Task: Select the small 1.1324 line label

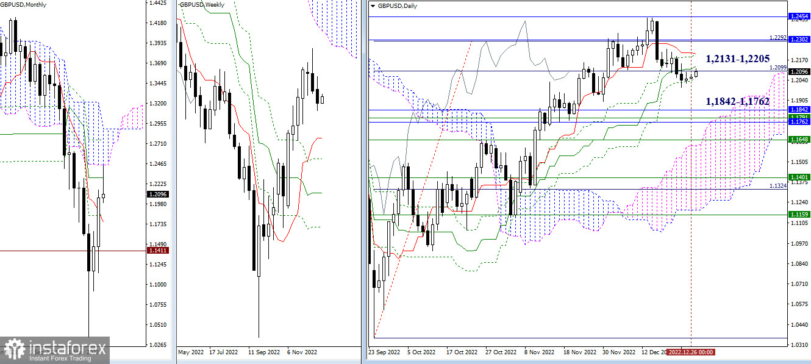Action: click(777, 185)
